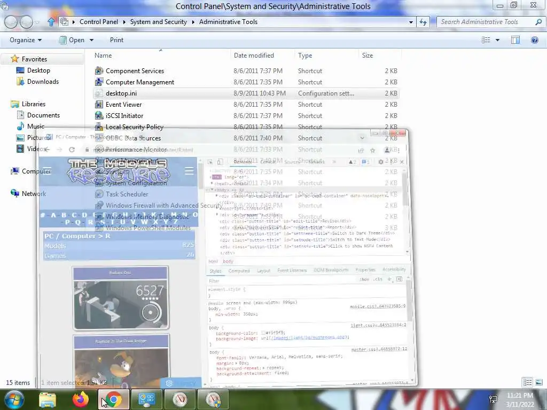Click the Chrome reload button

click(72, 149)
